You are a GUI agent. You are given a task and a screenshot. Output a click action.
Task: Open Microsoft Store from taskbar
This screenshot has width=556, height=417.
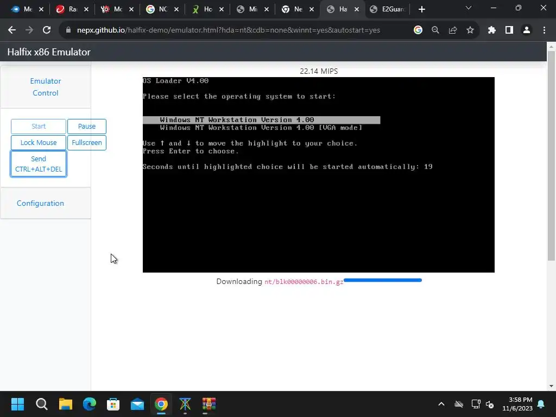[113, 404]
